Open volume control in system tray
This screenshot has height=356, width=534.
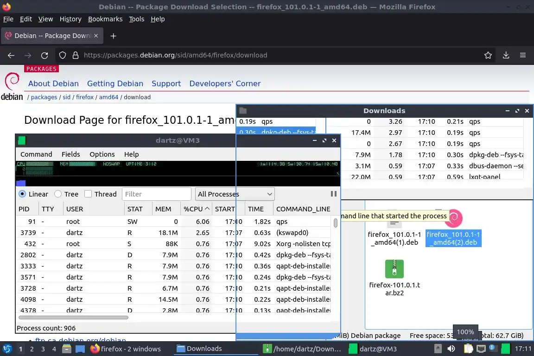coord(451,349)
